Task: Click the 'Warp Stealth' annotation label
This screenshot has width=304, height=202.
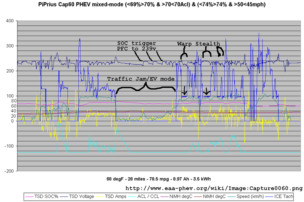Action: (x=198, y=44)
